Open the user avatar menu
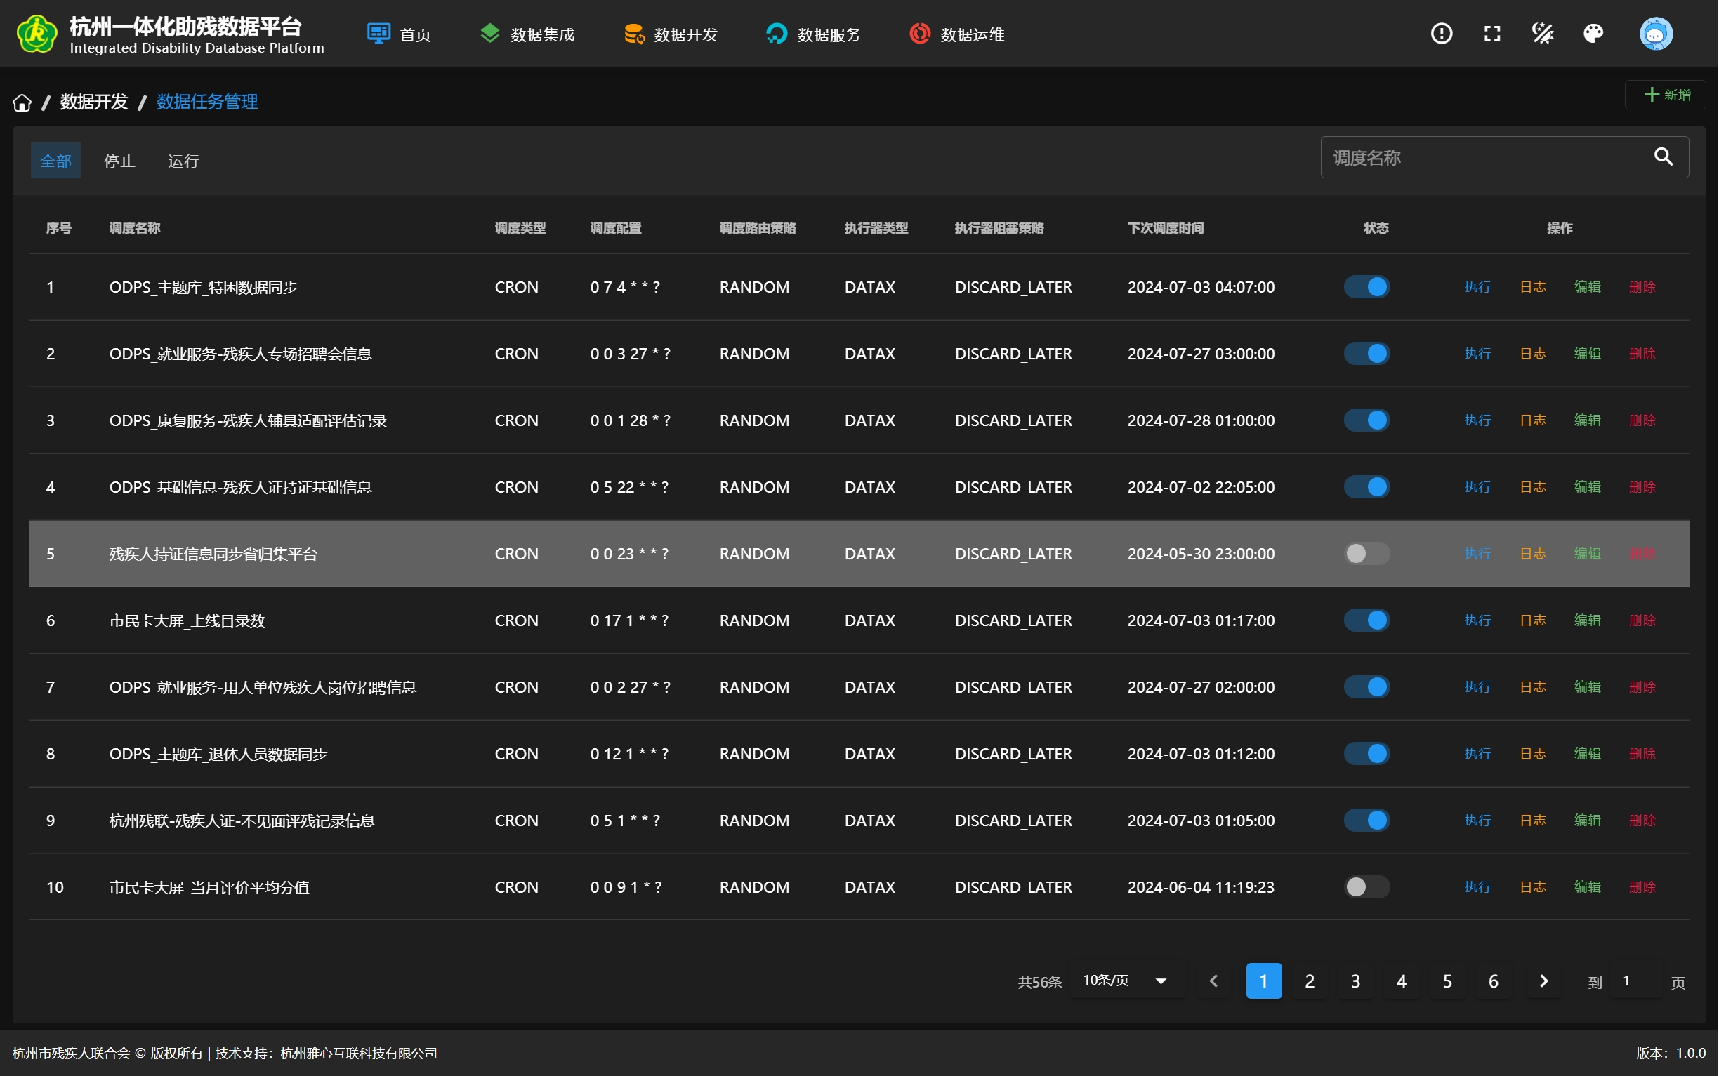 tap(1657, 34)
